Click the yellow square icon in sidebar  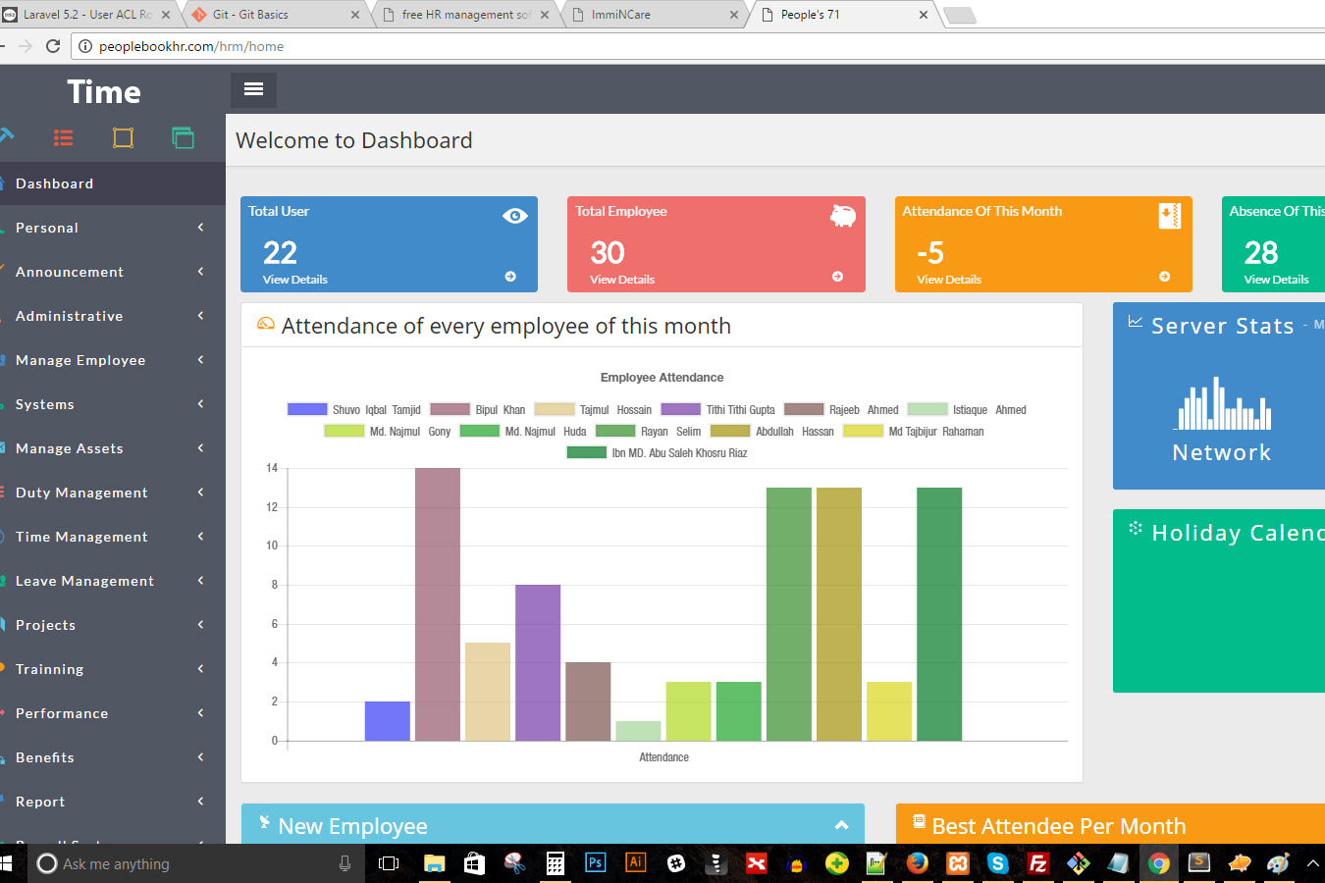pyautogui.click(x=123, y=138)
